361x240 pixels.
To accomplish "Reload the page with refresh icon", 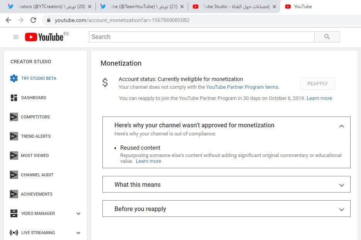I will [33, 20].
